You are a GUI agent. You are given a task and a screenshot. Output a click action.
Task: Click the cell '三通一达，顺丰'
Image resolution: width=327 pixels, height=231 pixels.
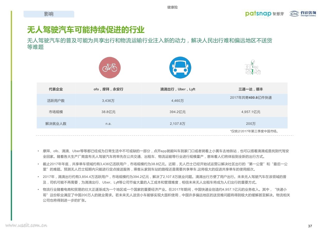pyautogui.click(x=251, y=89)
